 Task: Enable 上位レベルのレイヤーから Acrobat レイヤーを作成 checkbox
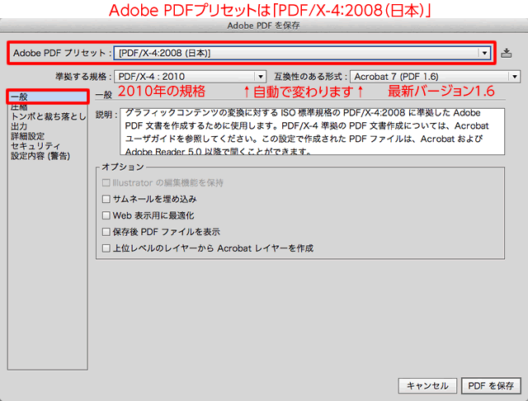point(106,248)
